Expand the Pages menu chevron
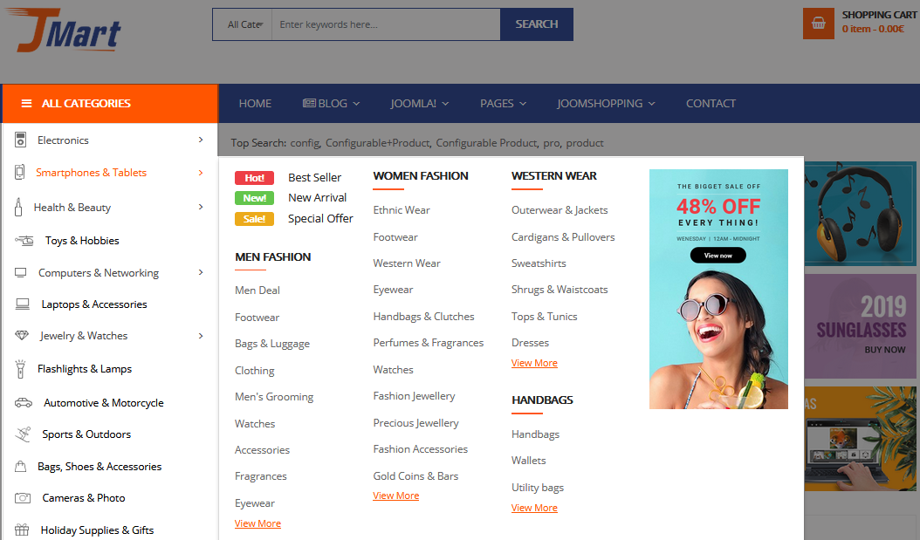Screen dimensions: 920x540 pyautogui.click(x=523, y=104)
